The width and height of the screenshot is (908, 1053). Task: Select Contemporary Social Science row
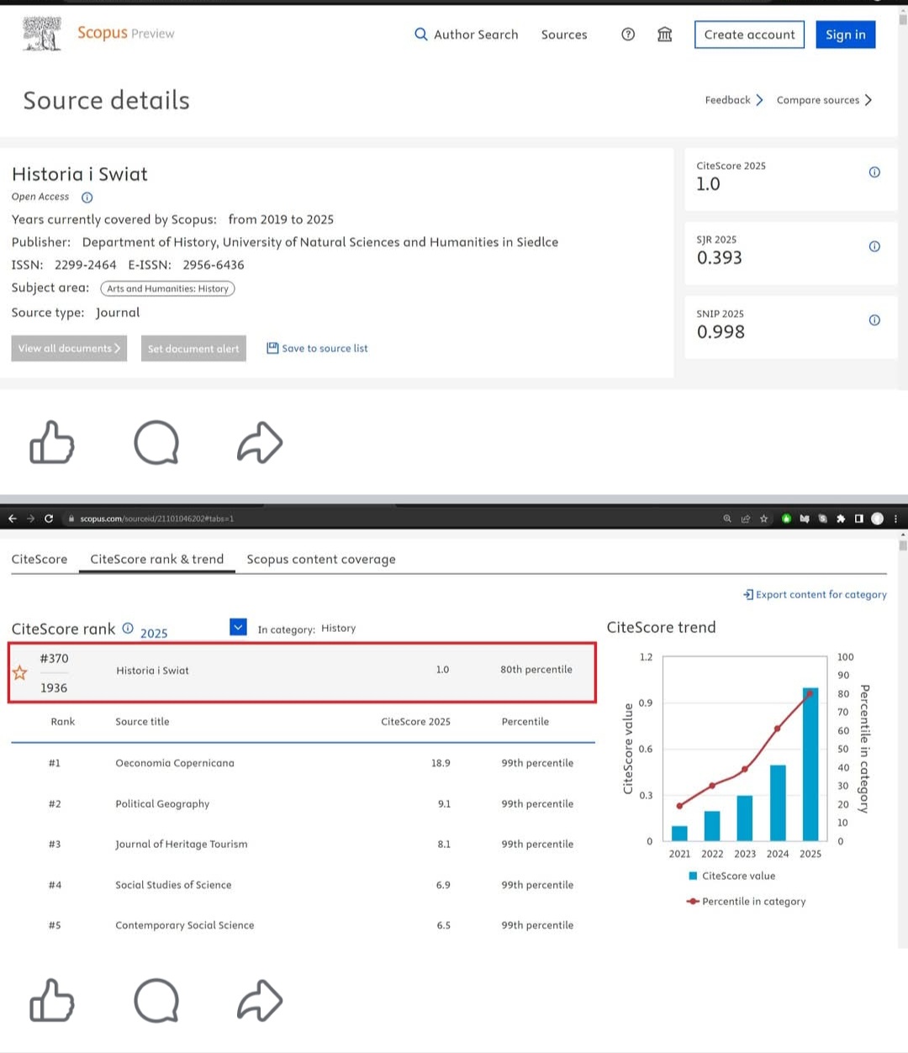point(303,925)
